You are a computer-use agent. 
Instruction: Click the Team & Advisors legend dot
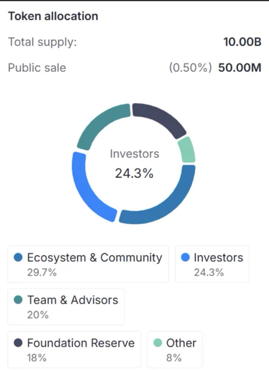click(18, 300)
